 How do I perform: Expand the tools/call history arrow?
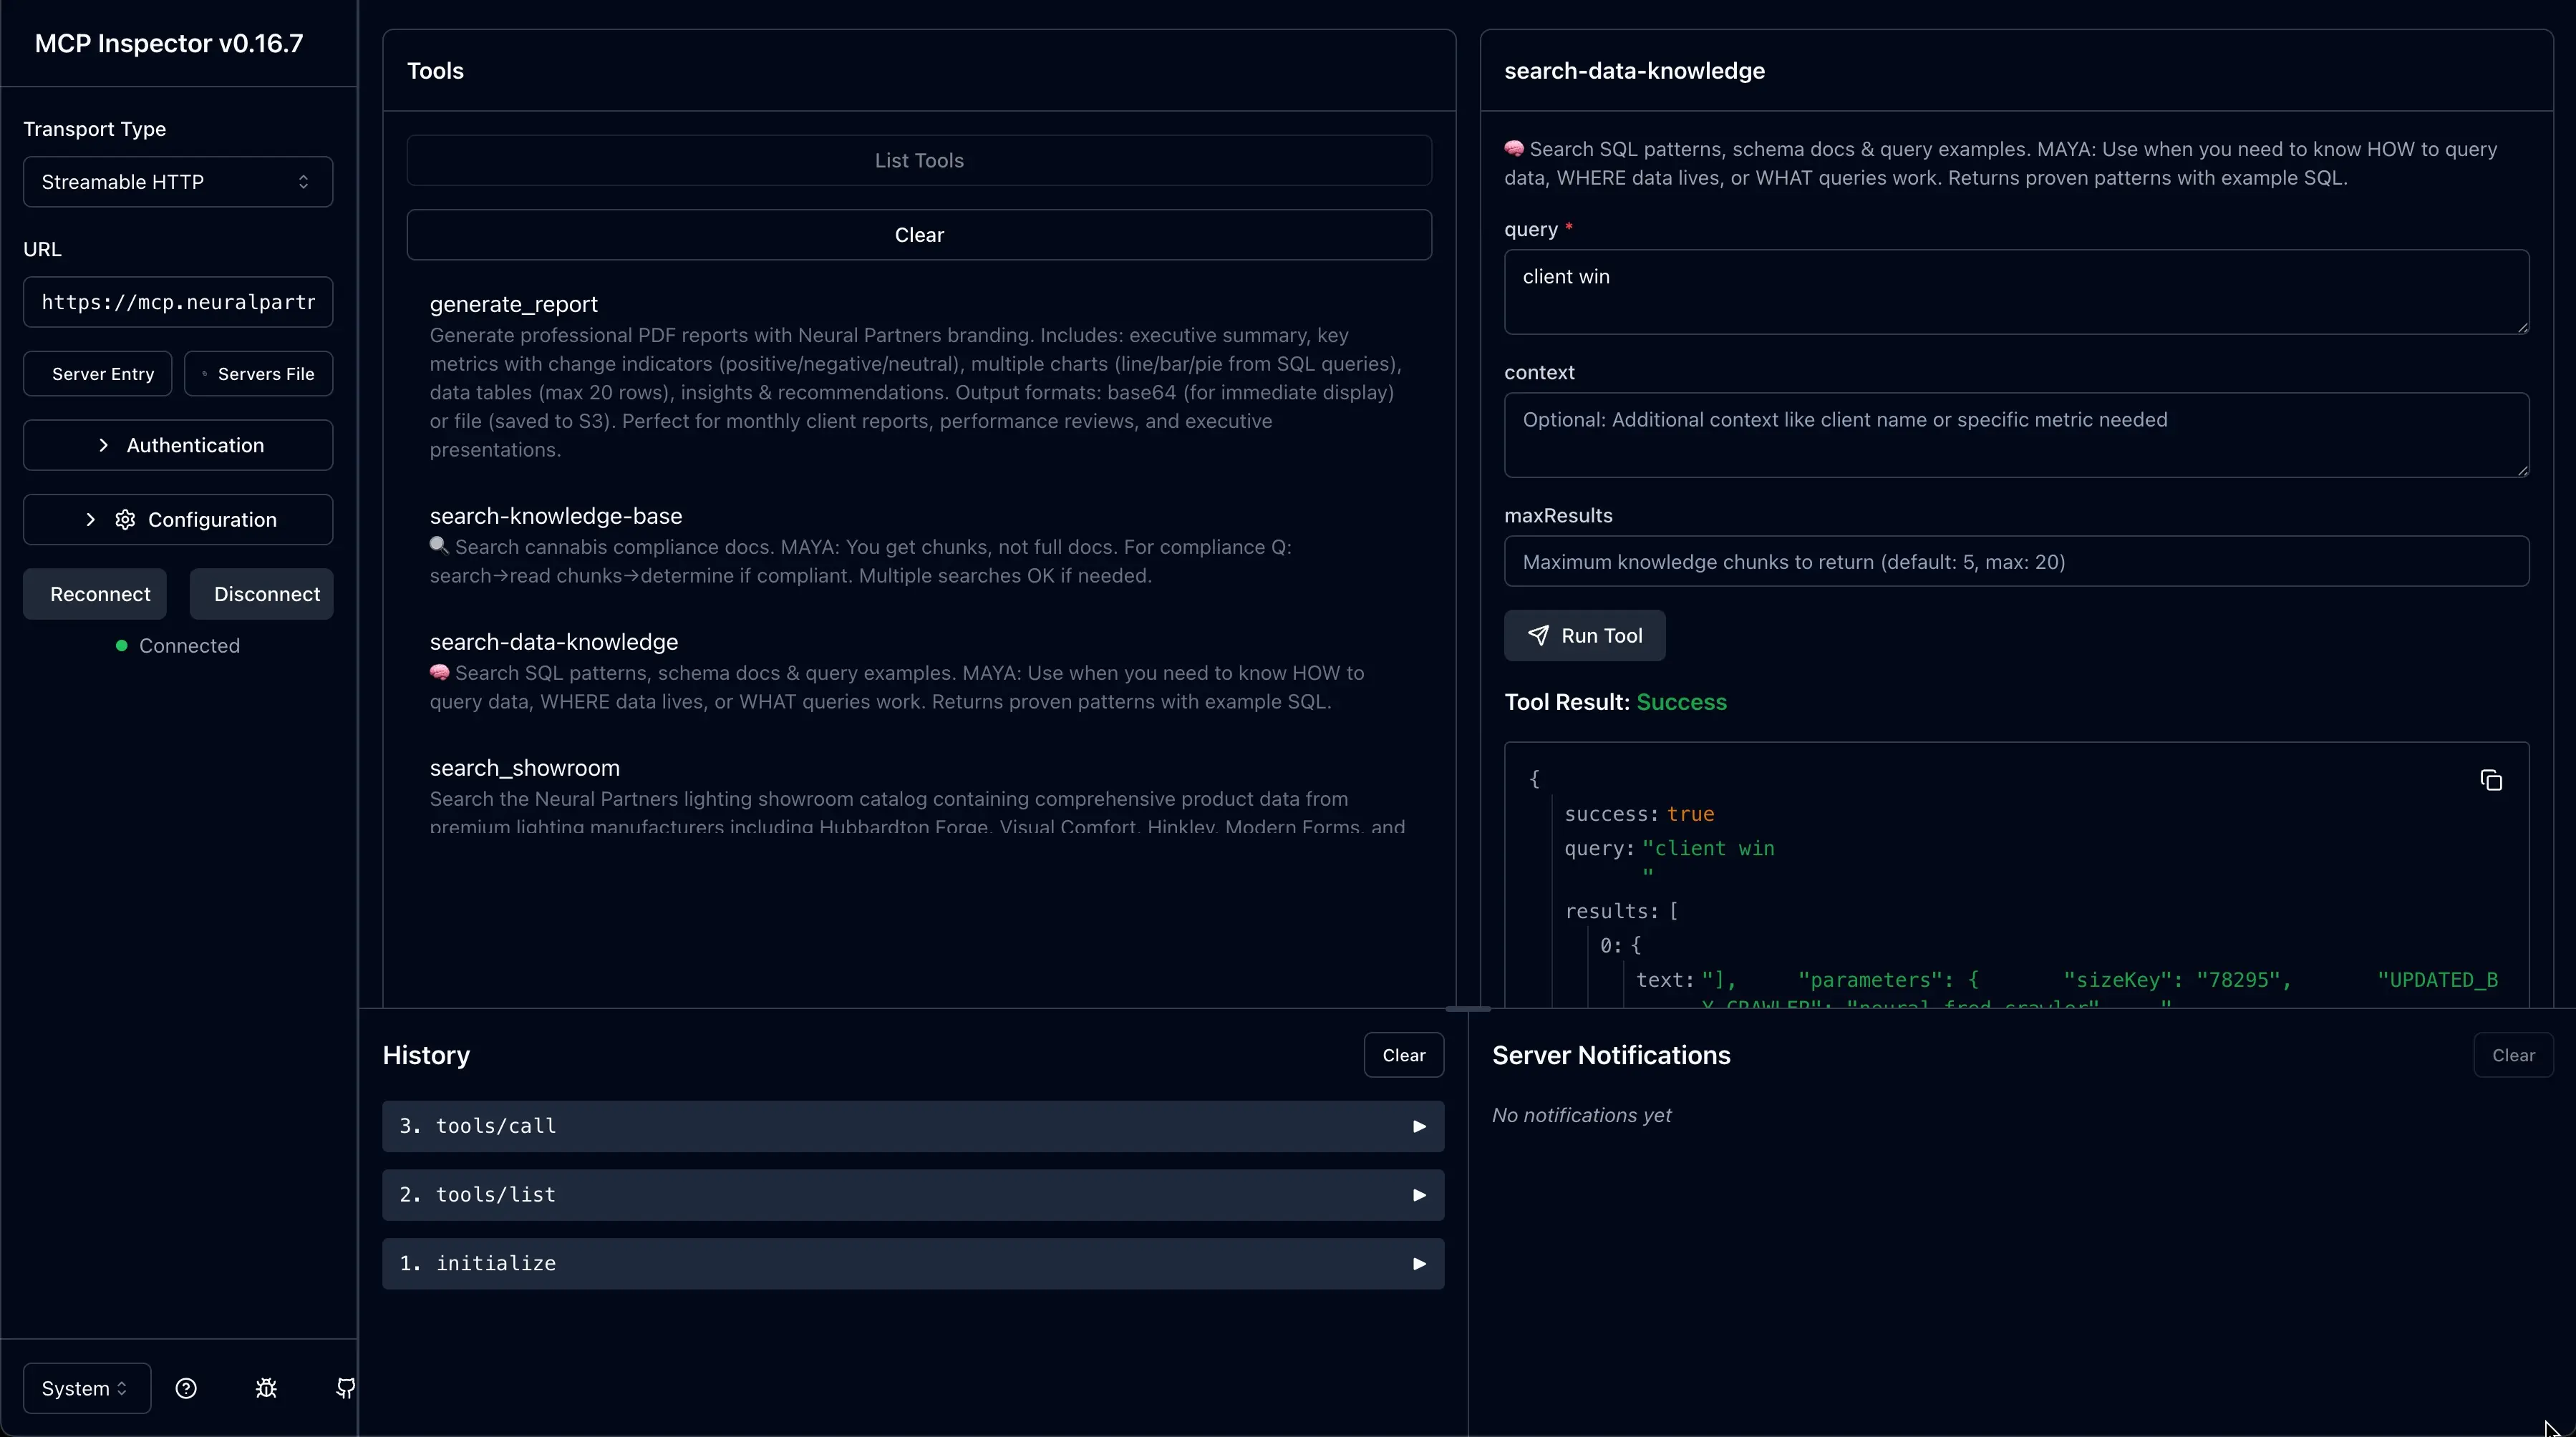pyautogui.click(x=1418, y=1126)
